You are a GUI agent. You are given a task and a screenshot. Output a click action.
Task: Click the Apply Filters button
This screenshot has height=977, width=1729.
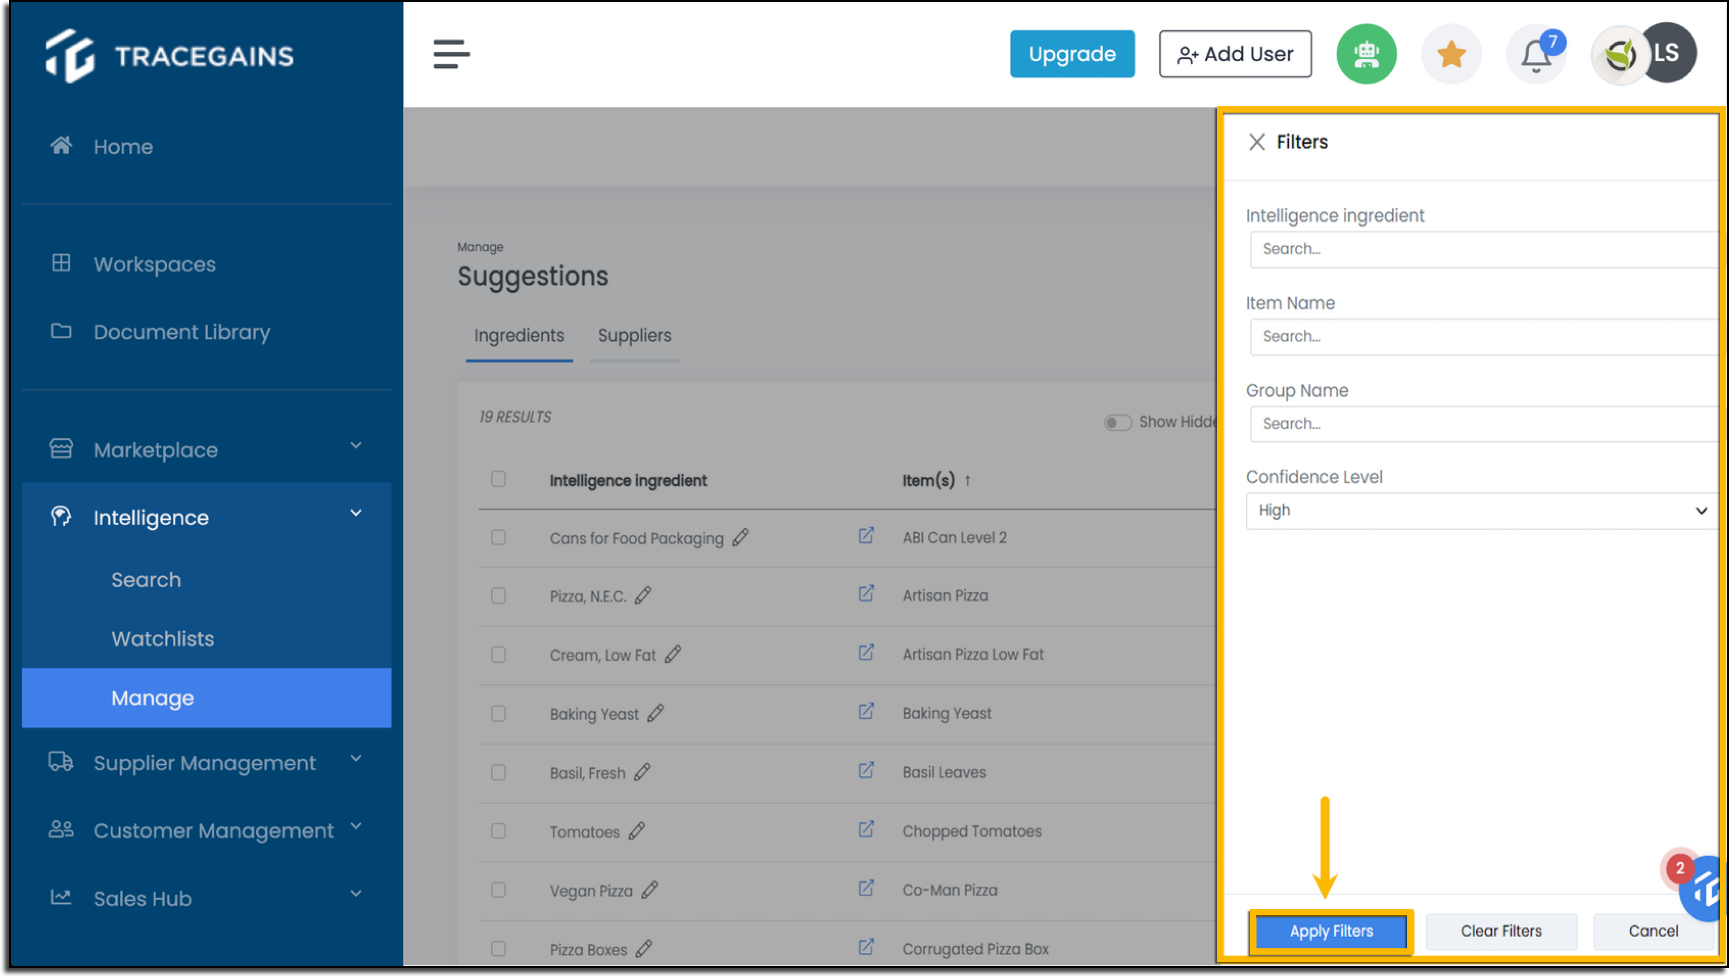click(x=1331, y=931)
